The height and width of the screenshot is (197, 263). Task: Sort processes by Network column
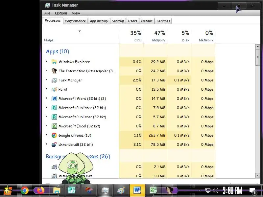(203, 36)
